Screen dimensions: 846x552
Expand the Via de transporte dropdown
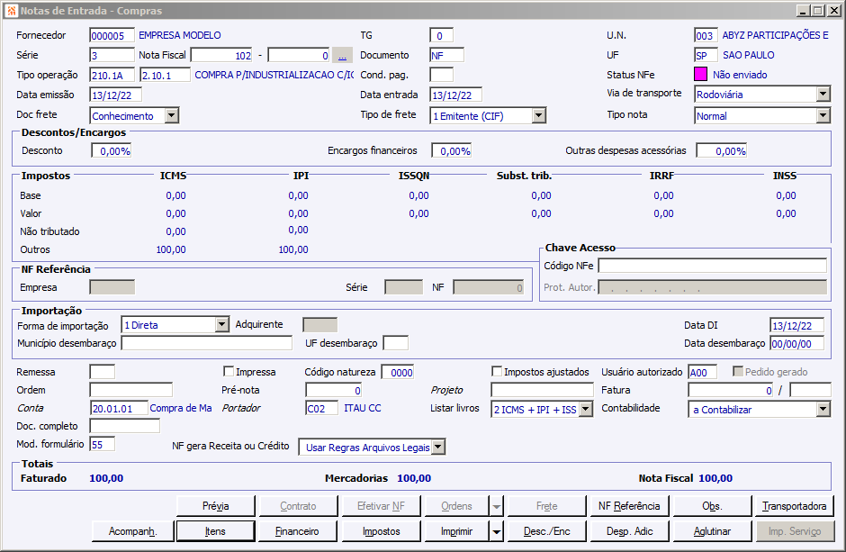pos(823,95)
